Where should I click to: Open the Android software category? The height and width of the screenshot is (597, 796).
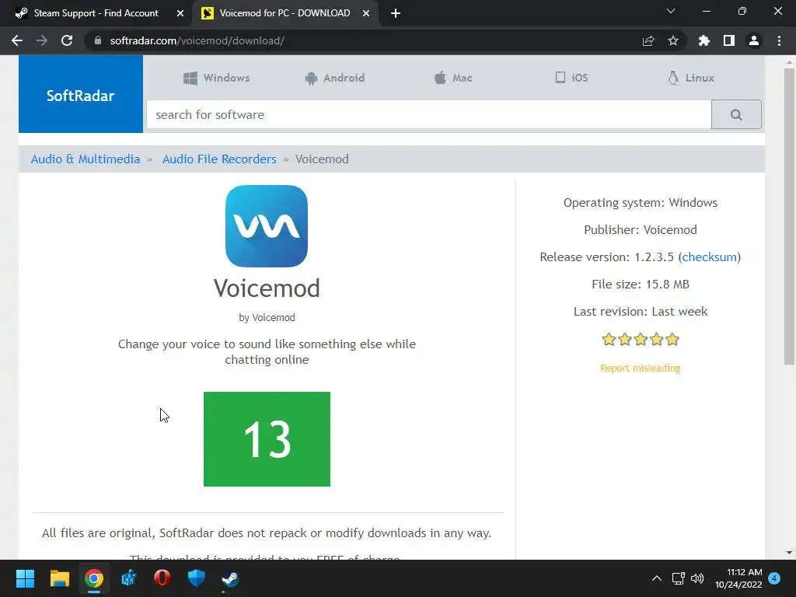pos(335,79)
